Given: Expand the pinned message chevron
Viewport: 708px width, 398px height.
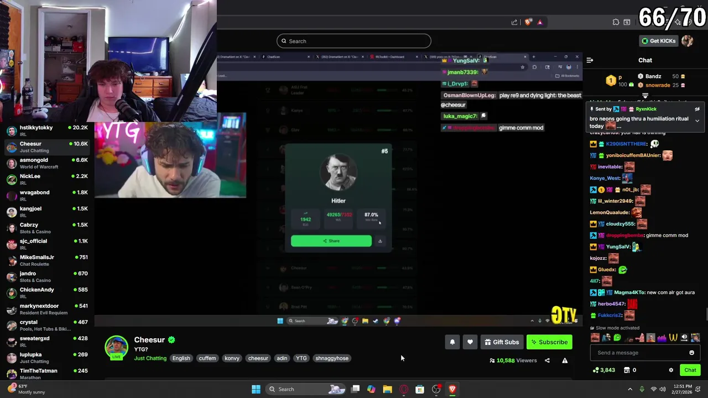Looking at the screenshot, I should (697, 121).
